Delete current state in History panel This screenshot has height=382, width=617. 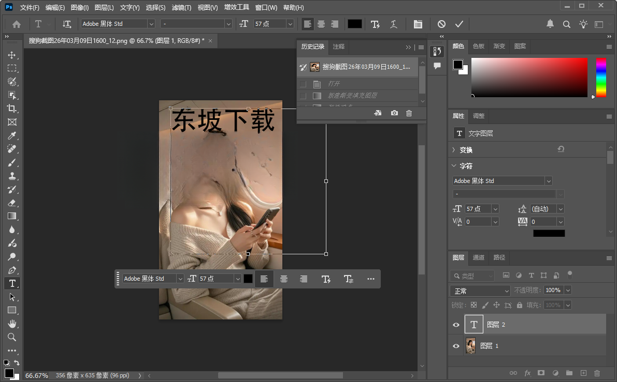409,113
